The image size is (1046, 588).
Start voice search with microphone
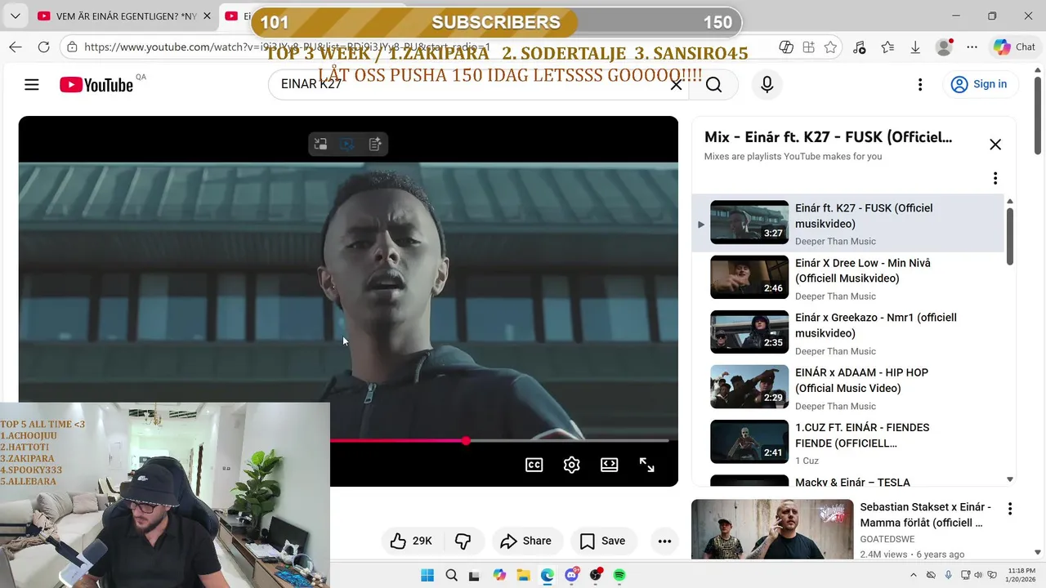pyautogui.click(x=767, y=84)
